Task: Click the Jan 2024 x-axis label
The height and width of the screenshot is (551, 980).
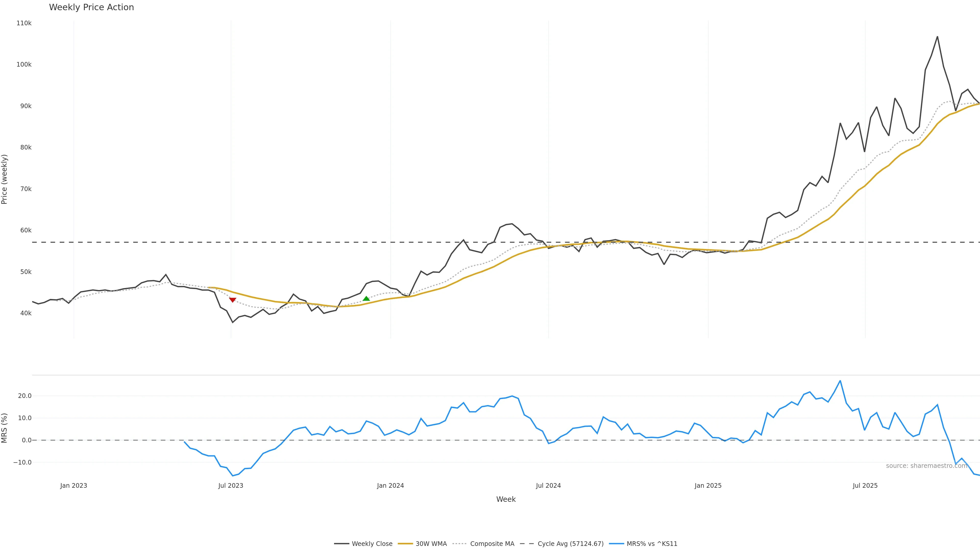Action: [x=390, y=486]
